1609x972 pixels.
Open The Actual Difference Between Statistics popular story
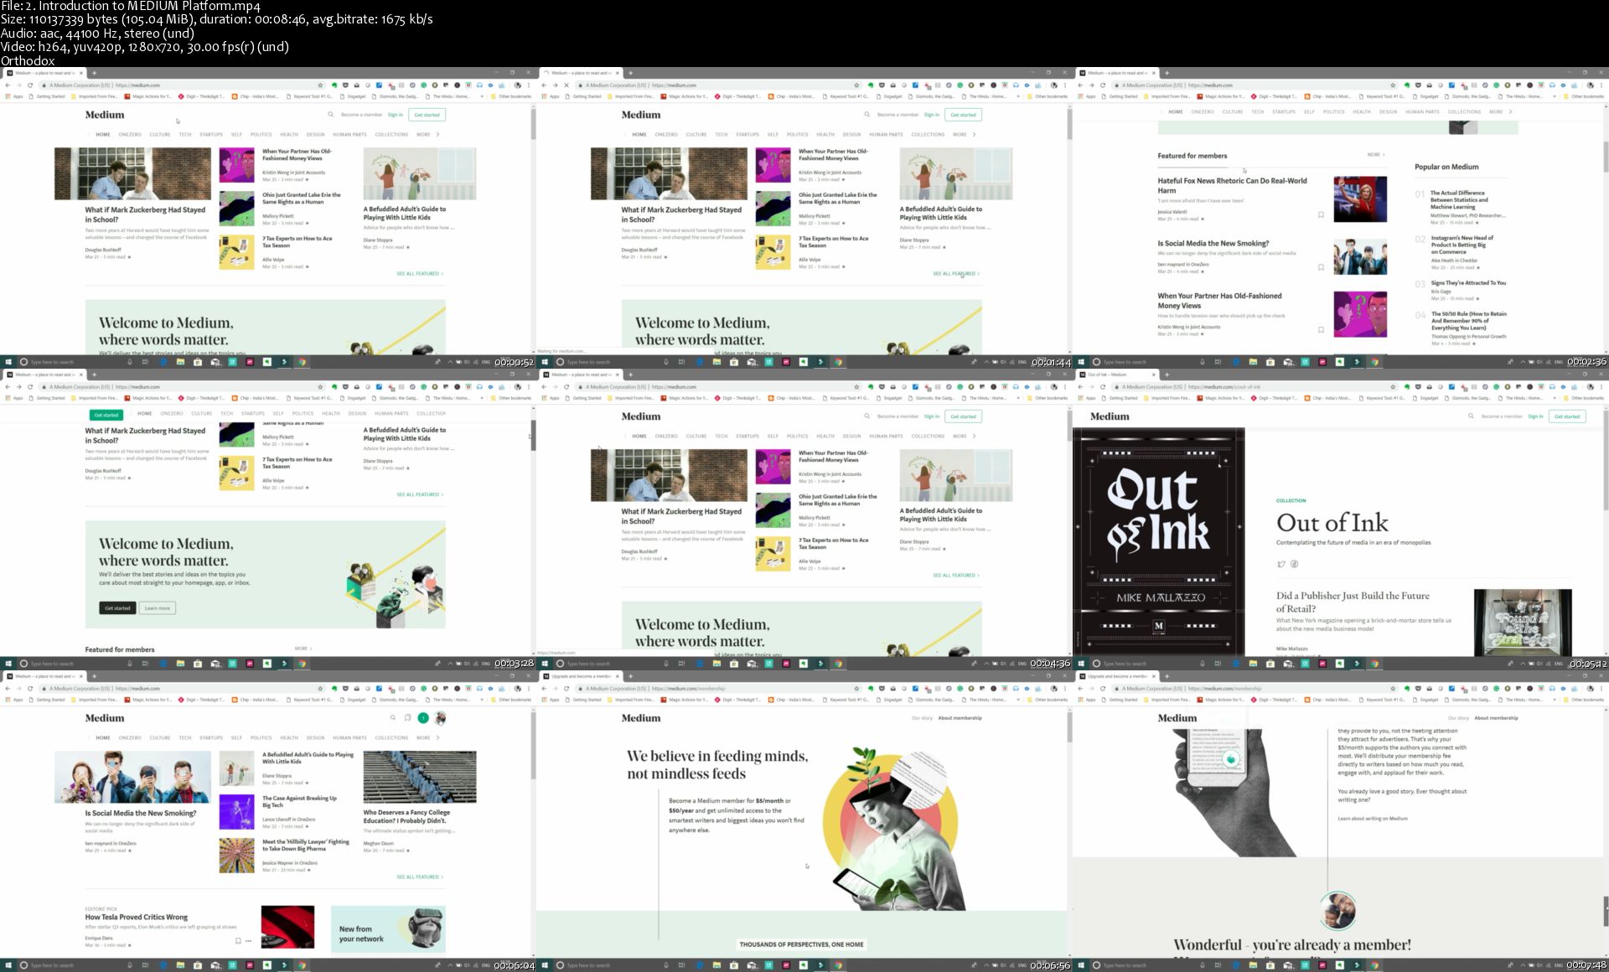click(x=1459, y=199)
